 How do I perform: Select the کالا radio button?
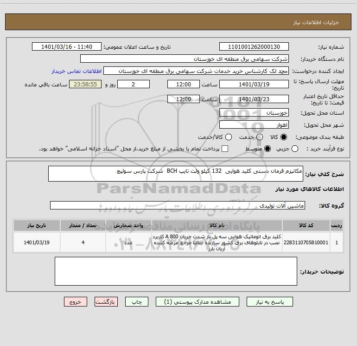pyautogui.click(x=284, y=137)
